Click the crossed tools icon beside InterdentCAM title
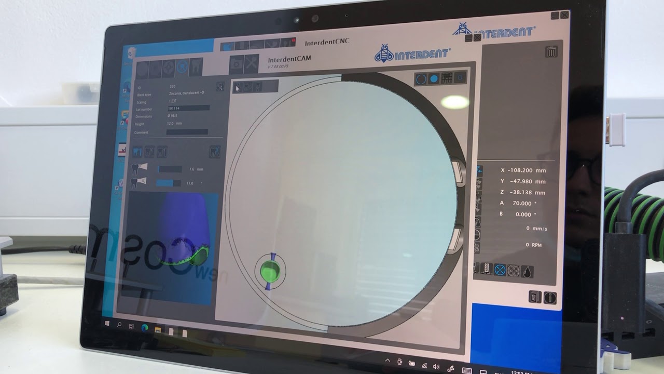 click(x=252, y=64)
